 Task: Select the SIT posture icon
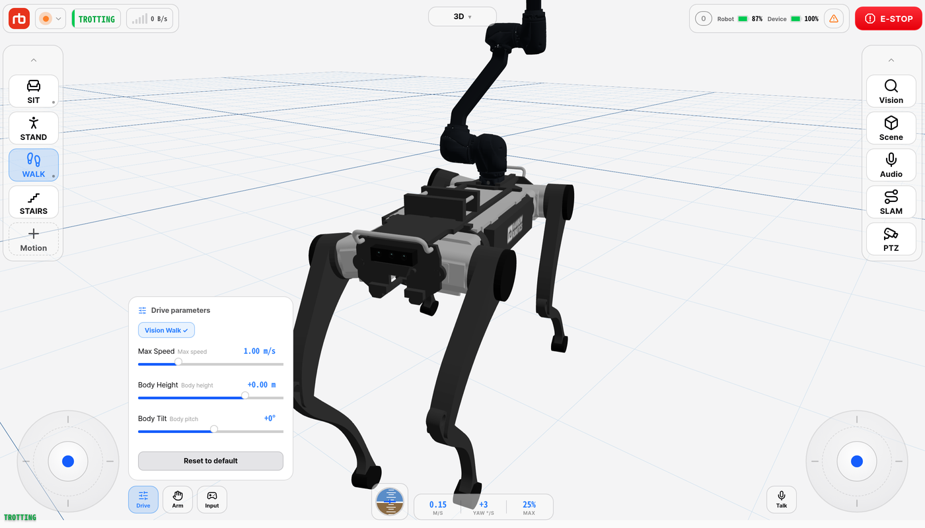34,91
